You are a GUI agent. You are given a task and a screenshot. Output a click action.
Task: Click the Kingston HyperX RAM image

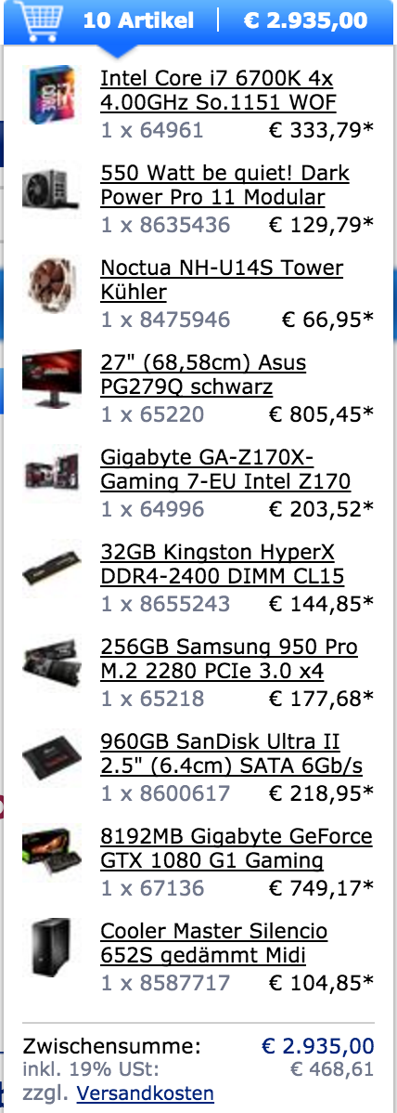(x=51, y=570)
